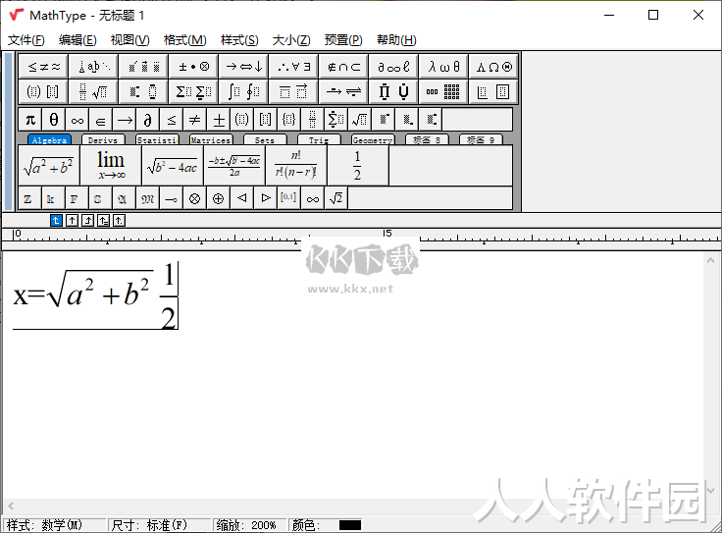Insert the left-pointing triangle symbol
Image resolution: width=722 pixels, height=533 pixels.
241,198
